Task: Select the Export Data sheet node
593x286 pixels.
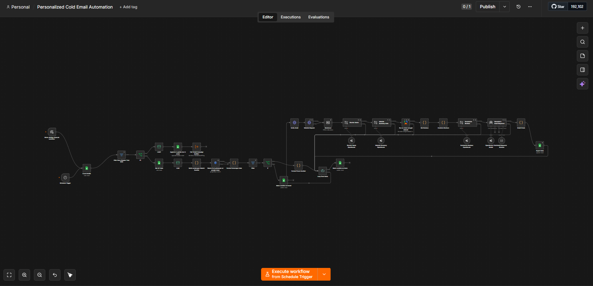Action: pyautogui.click(x=540, y=145)
